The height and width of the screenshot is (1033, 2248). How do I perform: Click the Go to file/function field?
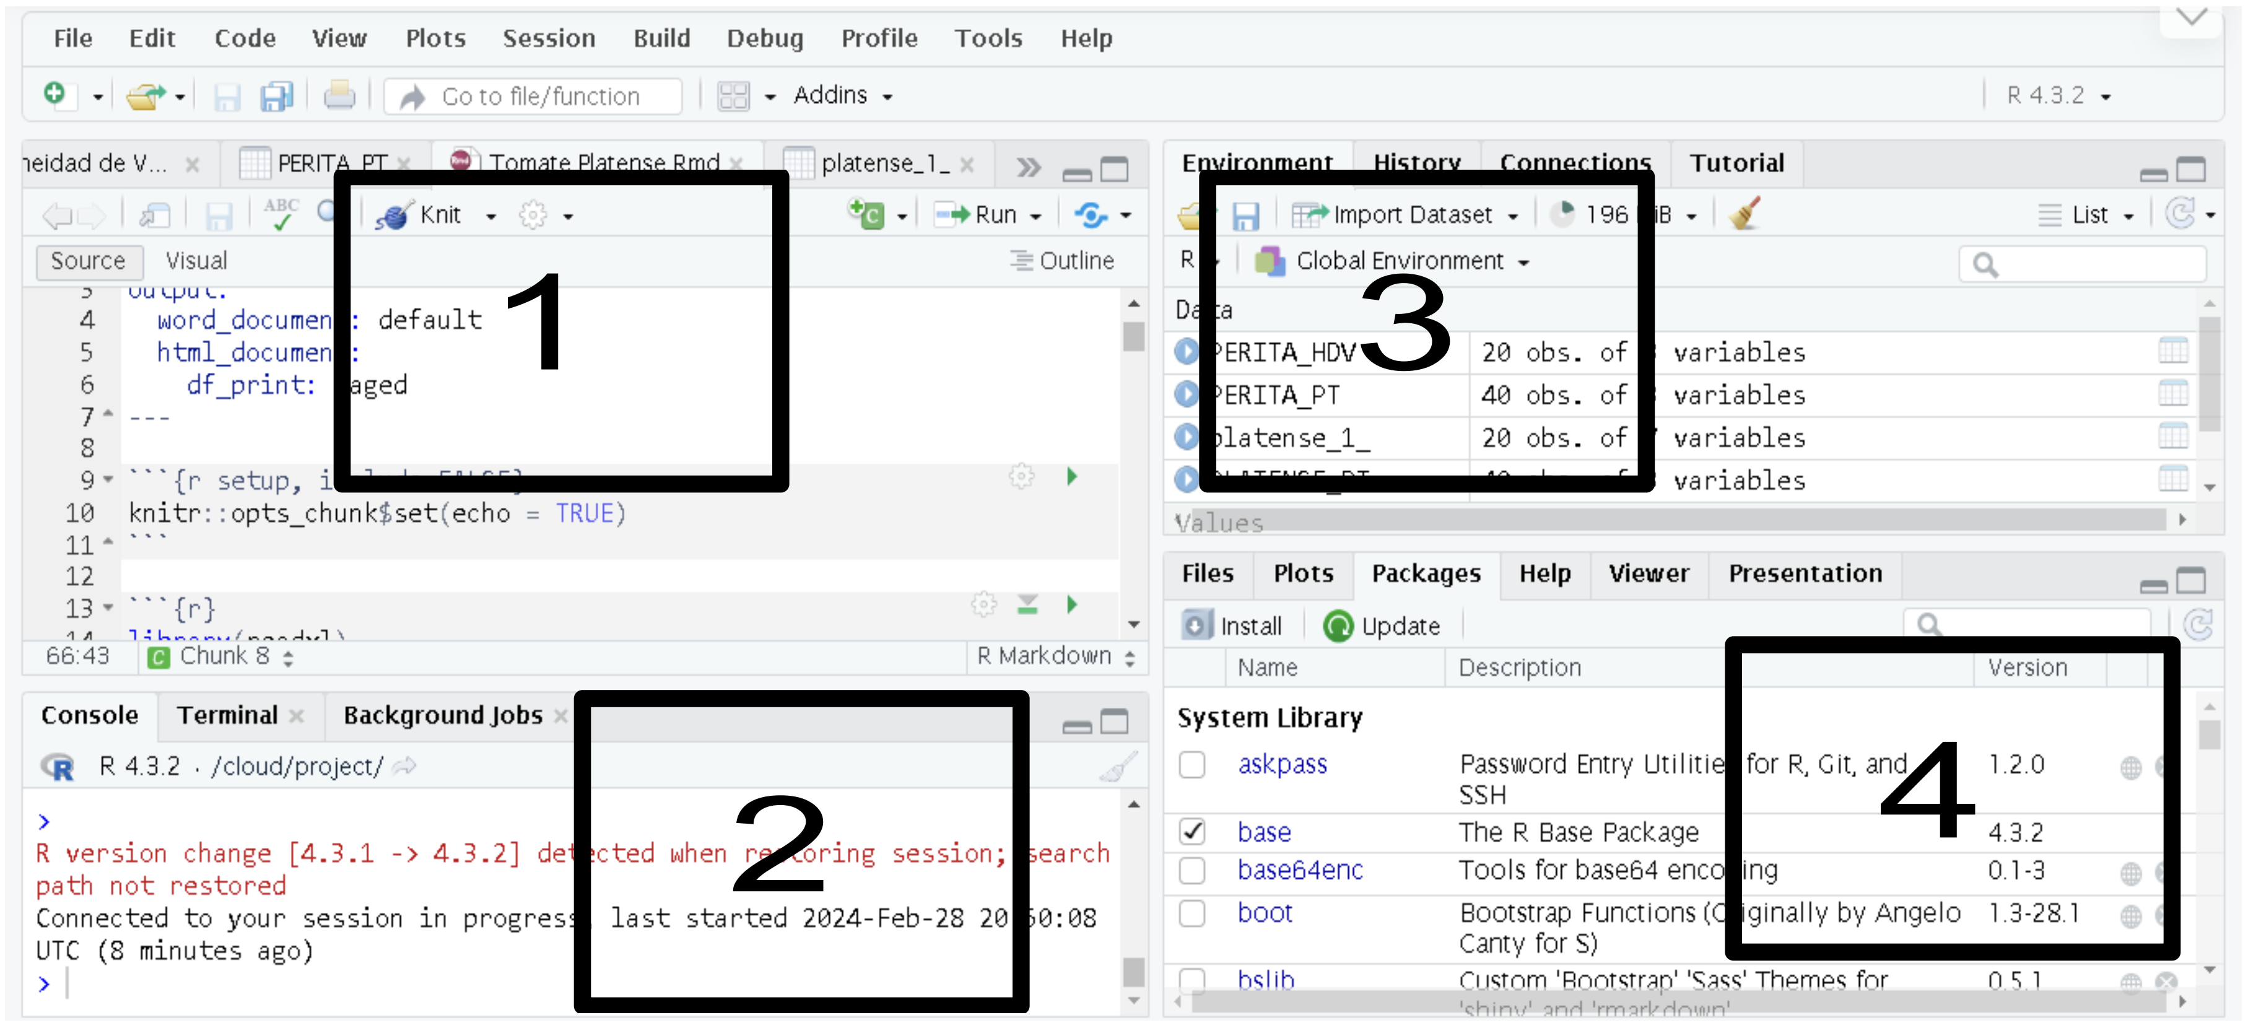point(533,95)
